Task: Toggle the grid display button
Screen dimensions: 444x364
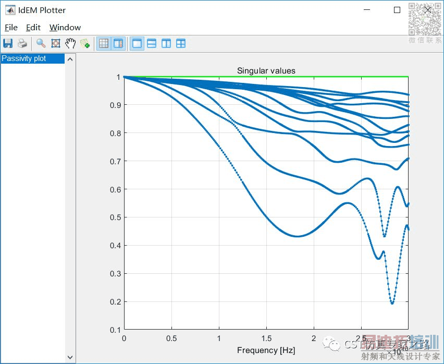Action: coord(104,44)
